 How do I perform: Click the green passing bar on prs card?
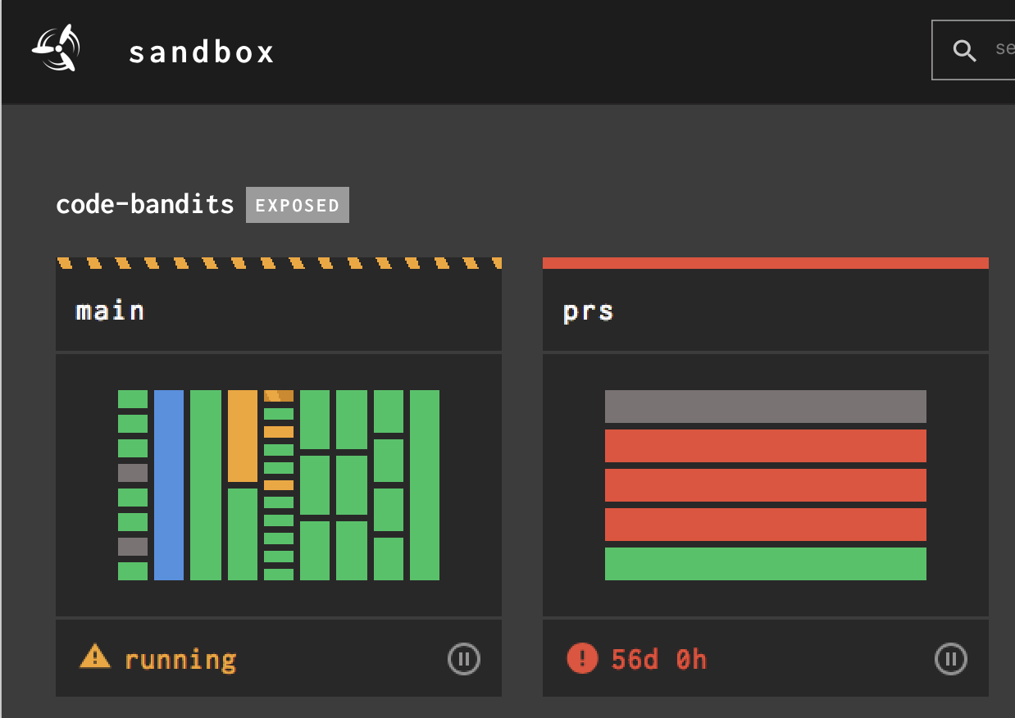(x=765, y=561)
